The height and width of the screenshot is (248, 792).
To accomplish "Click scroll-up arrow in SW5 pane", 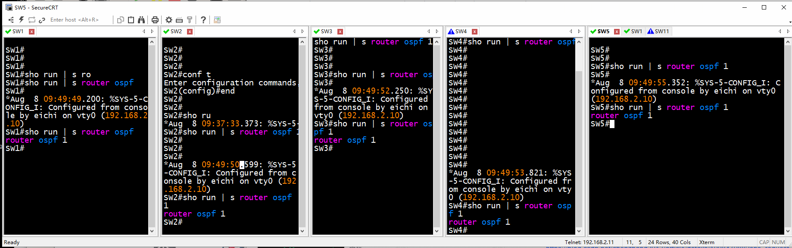I will (788, 42).
